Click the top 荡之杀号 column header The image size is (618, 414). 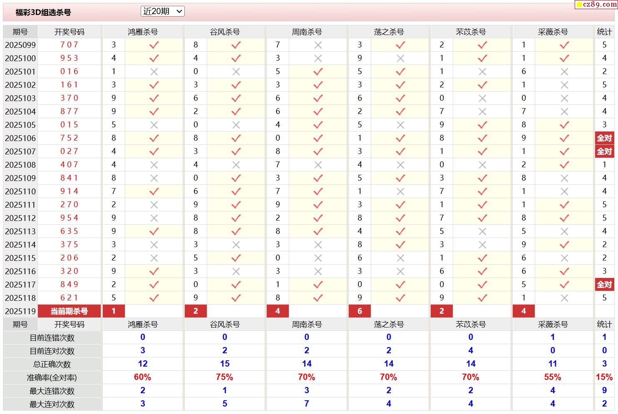point(389,32)
